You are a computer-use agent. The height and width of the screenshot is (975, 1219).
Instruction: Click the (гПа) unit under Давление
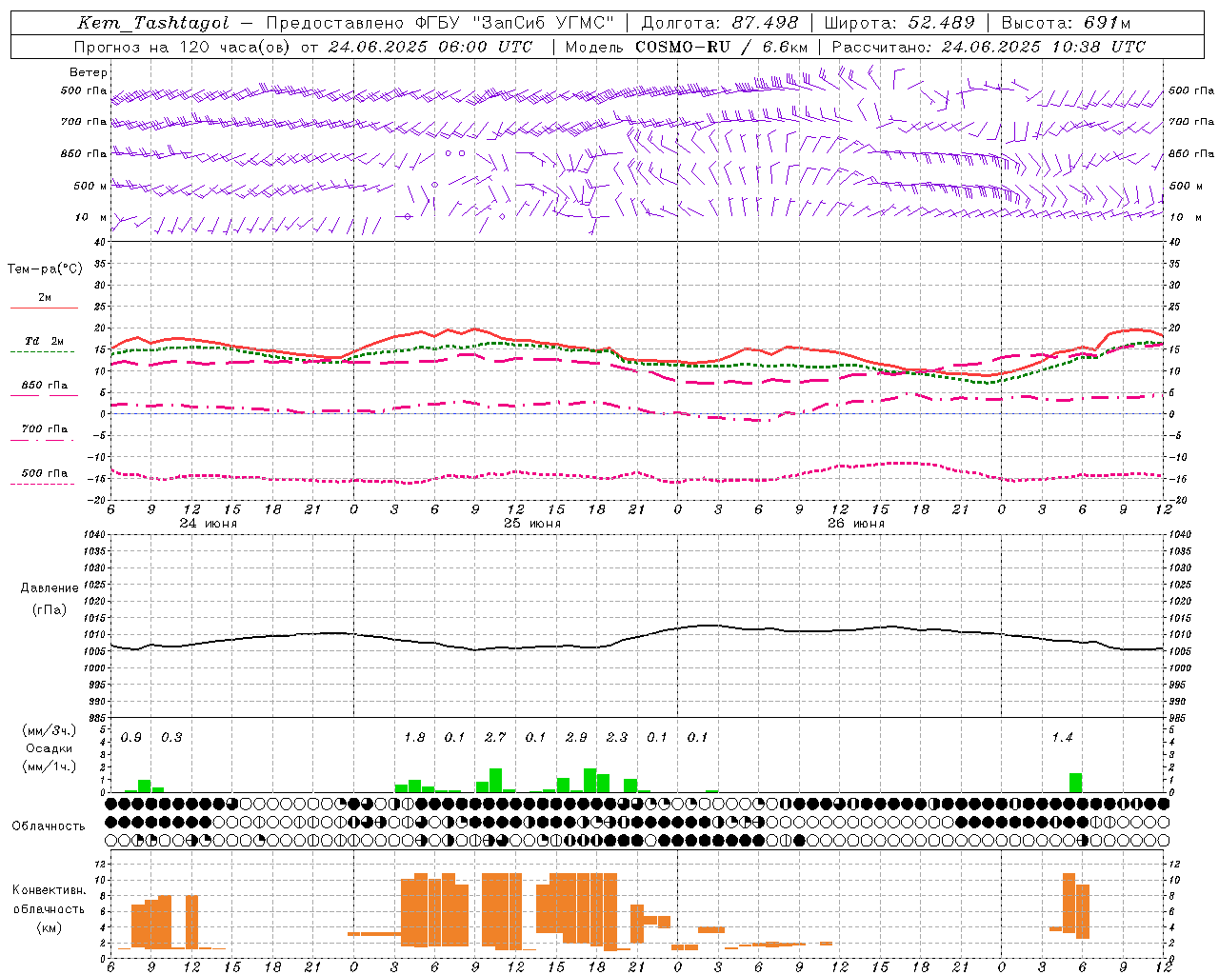tap(50, 609)
